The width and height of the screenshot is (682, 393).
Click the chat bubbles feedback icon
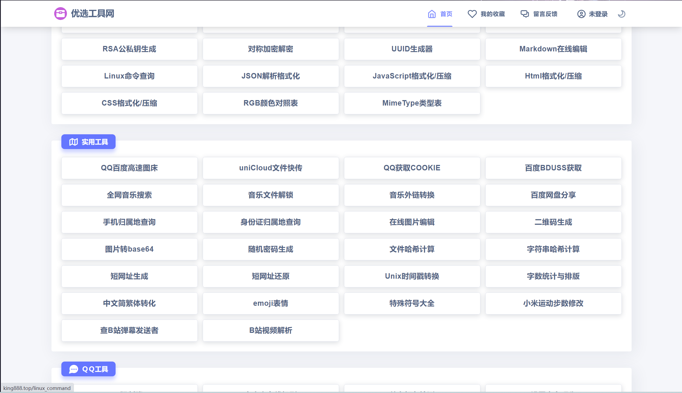tap(525, 14)
